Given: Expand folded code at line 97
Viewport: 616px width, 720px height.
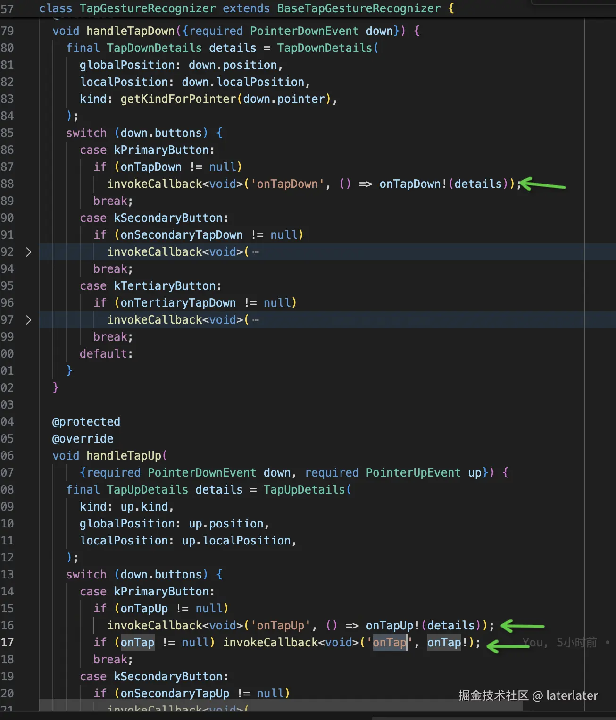Looking at the screenshot, I should tap(28, 320).
